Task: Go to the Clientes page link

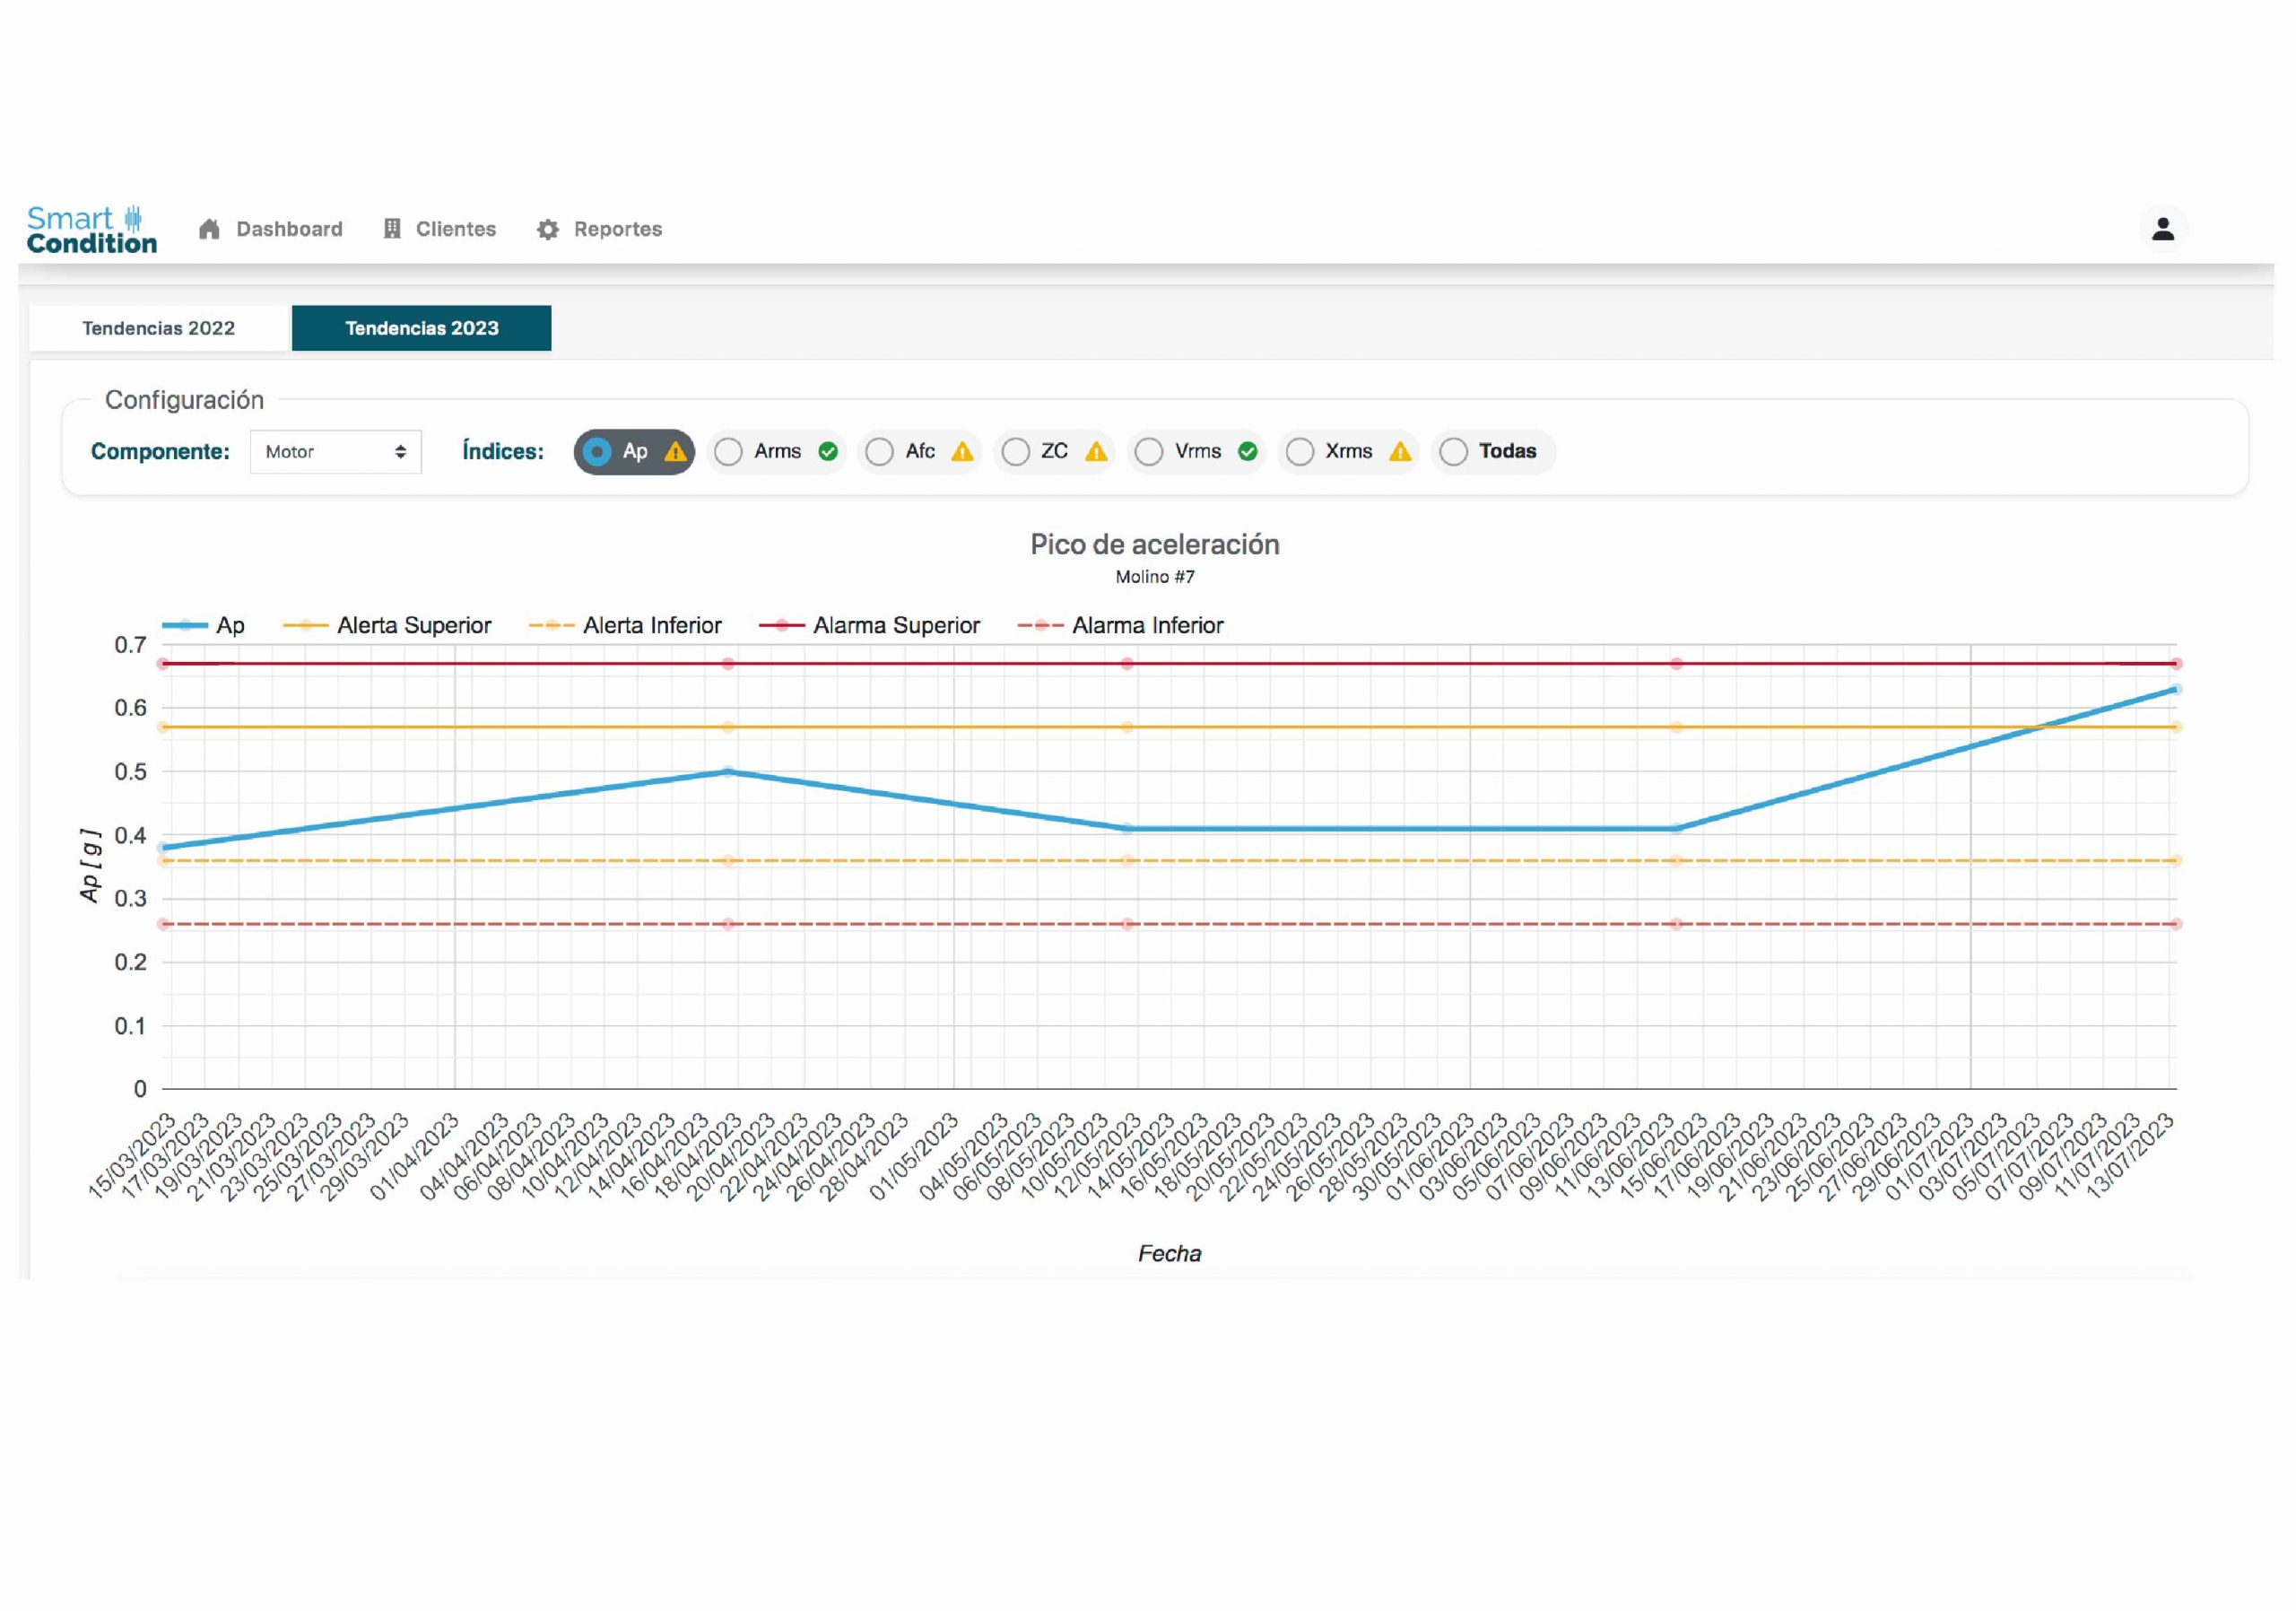Action: (455, 229)
